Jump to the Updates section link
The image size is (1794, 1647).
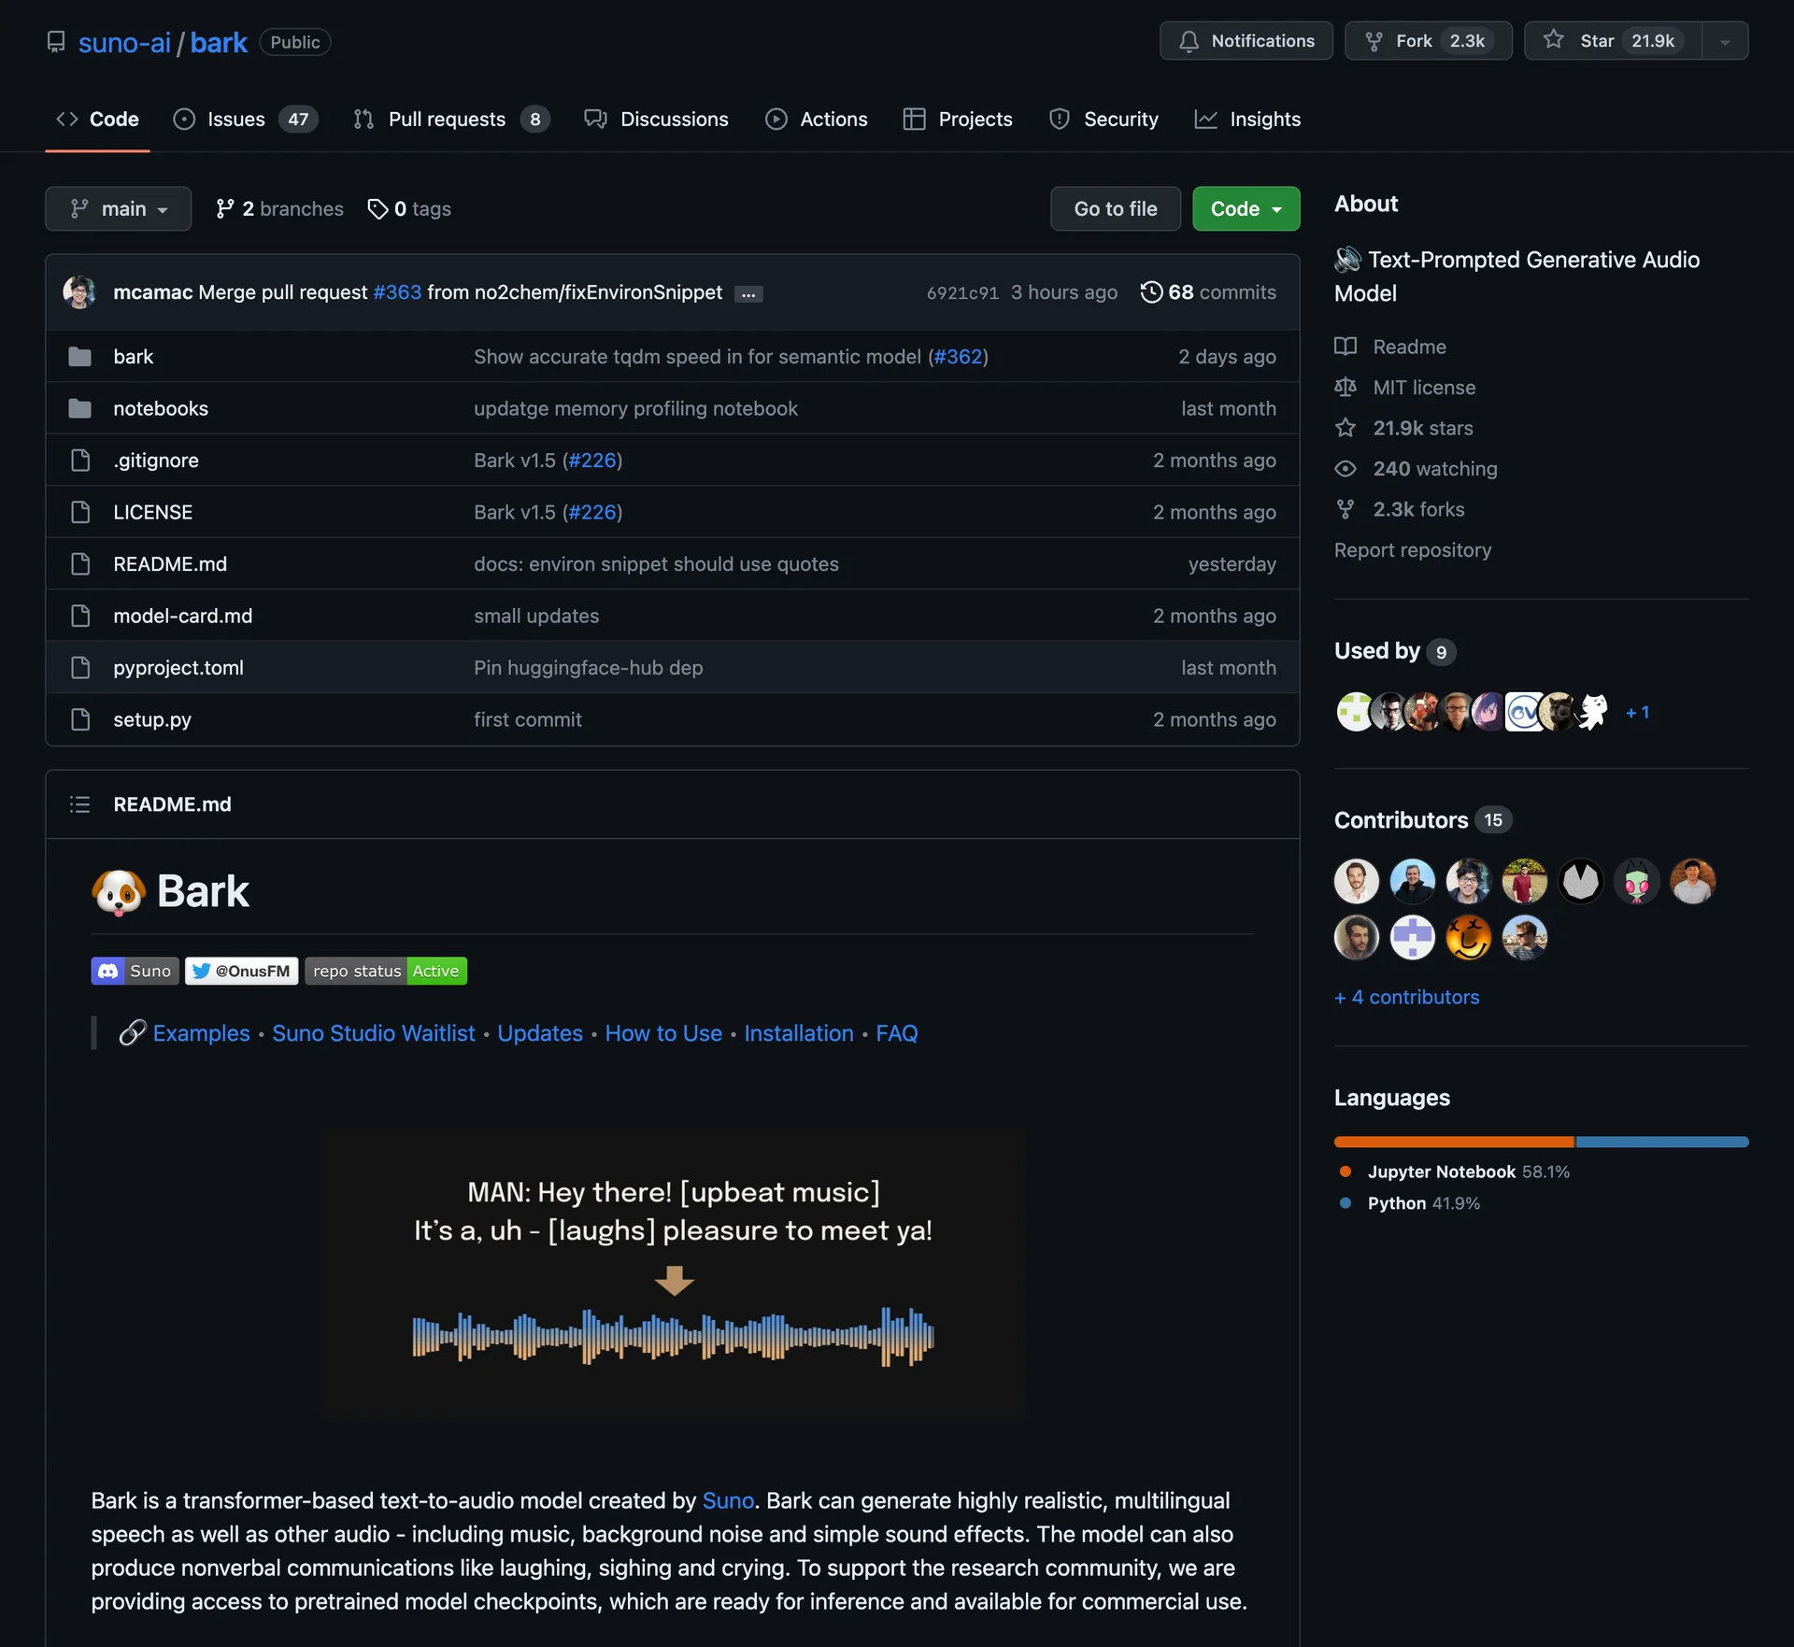pos(539,1034)
